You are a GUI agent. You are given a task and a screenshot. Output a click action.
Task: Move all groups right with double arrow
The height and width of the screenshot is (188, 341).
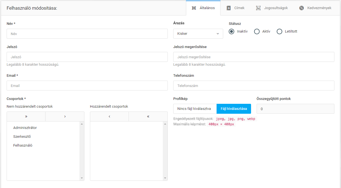[x=26, y=116]
